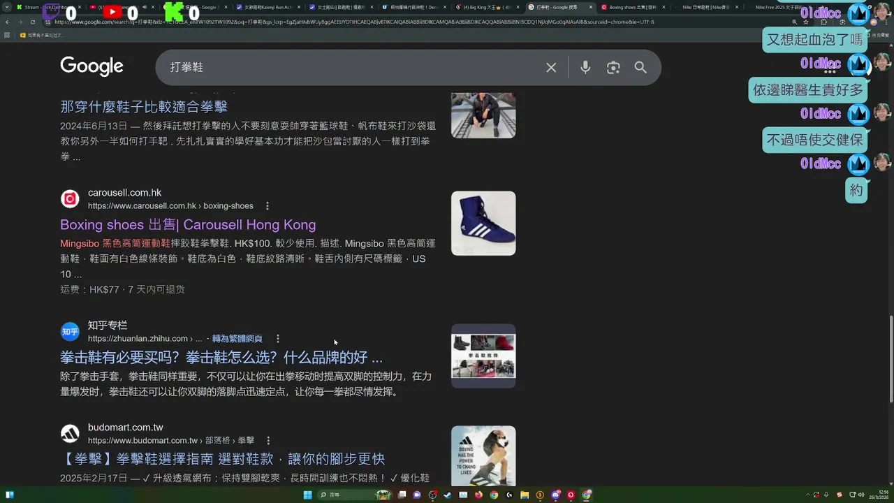Click 轉為繁體網頁 translate link

coord(237,339)
